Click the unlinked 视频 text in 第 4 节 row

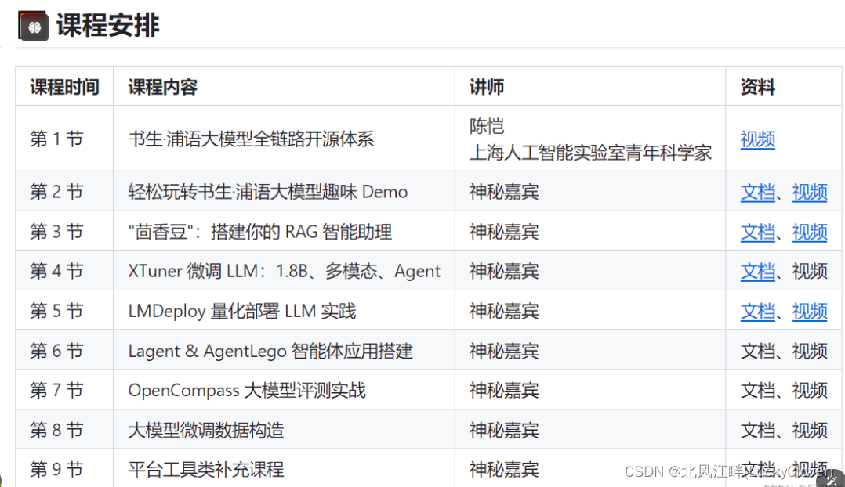tap(810, 271)
